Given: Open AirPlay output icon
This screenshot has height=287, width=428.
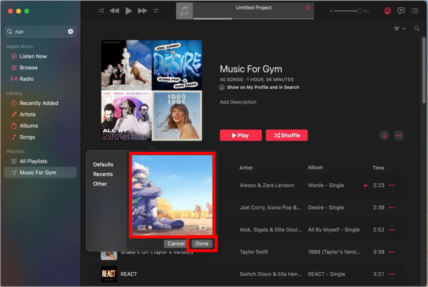Looking at the screenshot, I should 387,11.
